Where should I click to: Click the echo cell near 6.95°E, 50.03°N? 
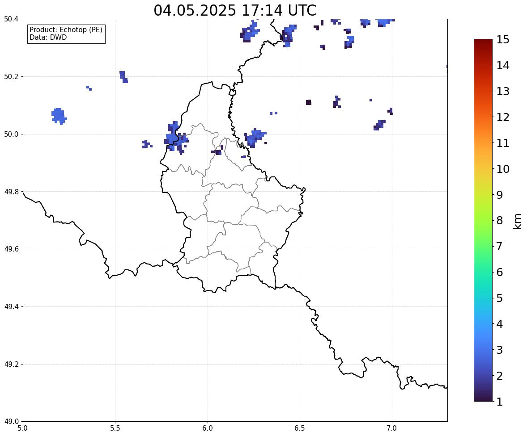click(379, 125)
